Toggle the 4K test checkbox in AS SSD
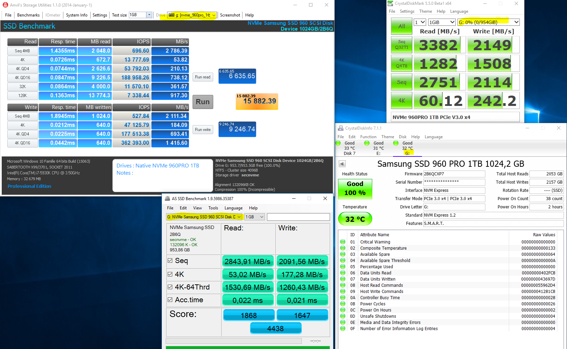This screenshot has height=349, width=567. point(170,274)
